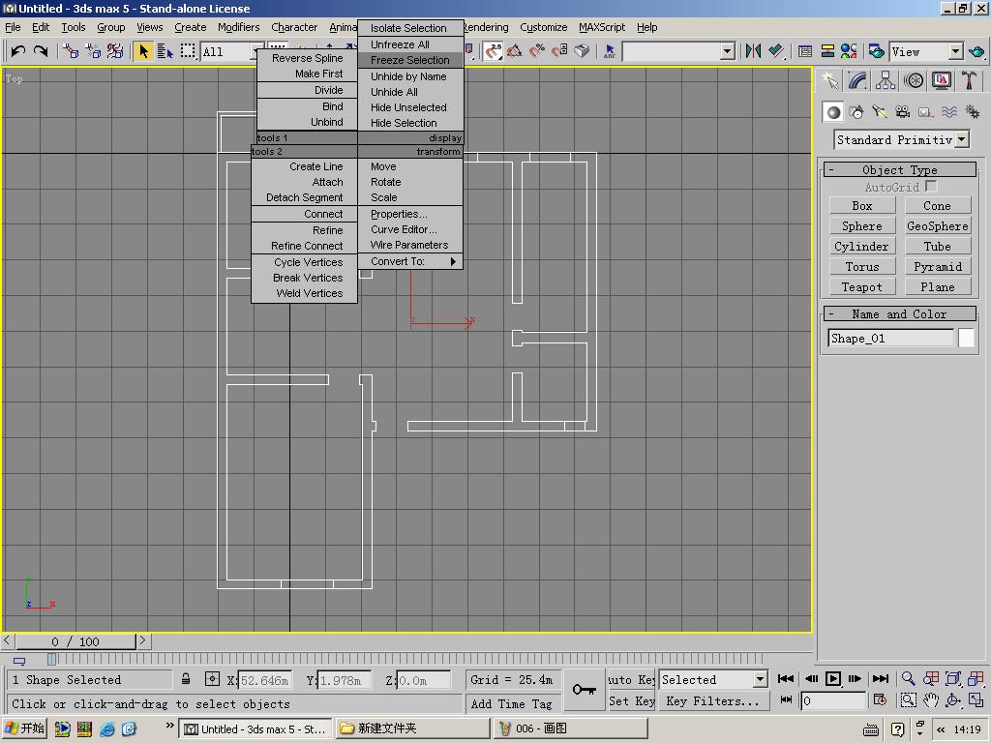The image size is (991, 743).
Task: Click the Unlink Selection icon
Action: [x=93, y=51]
